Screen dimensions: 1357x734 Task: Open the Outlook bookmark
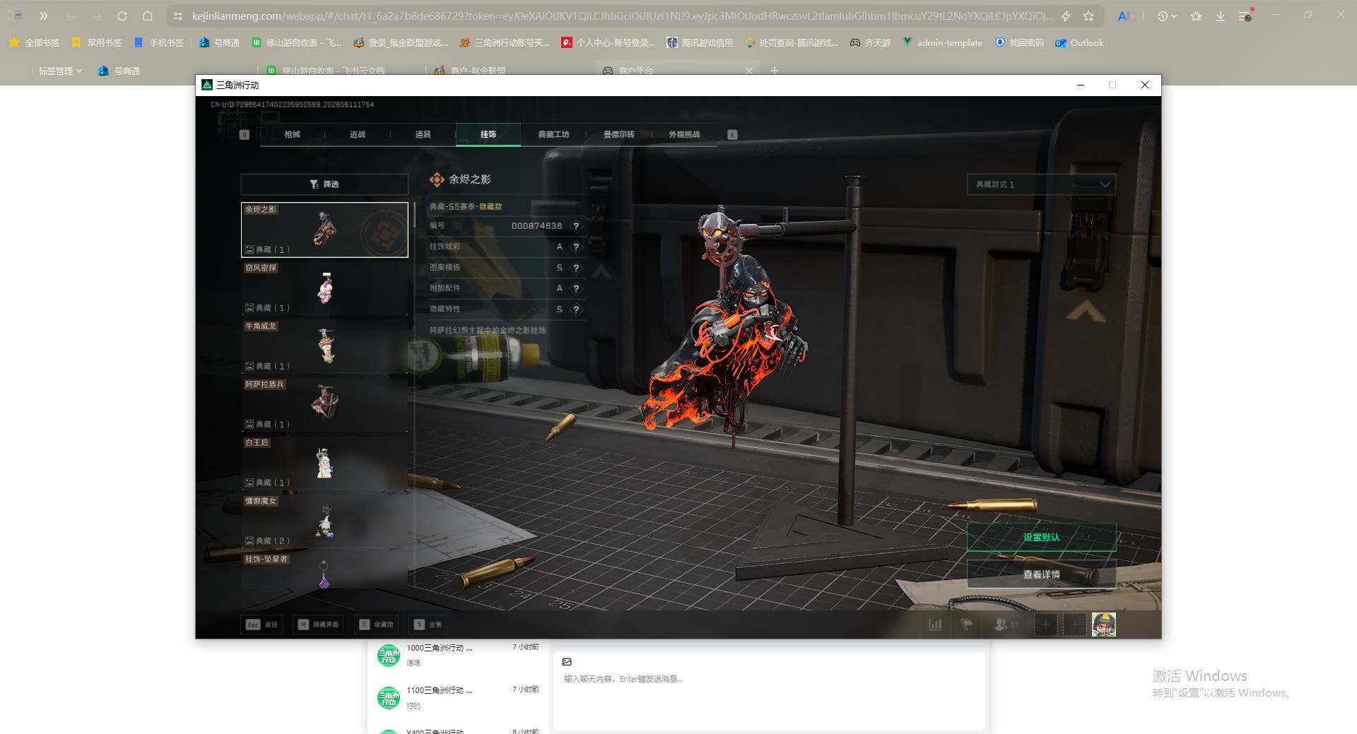pos(1079,43)
